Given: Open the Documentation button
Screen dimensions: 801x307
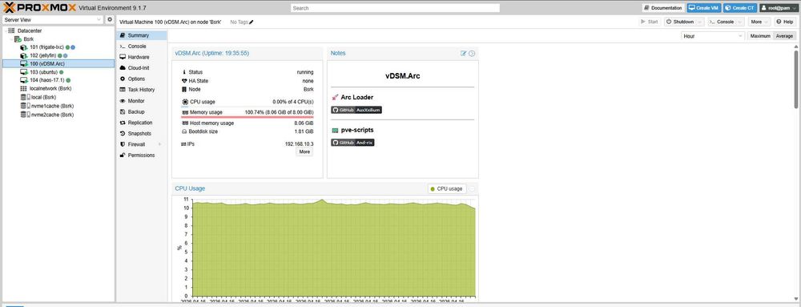Looking at the screenshot, I should (x=663, y=8).
